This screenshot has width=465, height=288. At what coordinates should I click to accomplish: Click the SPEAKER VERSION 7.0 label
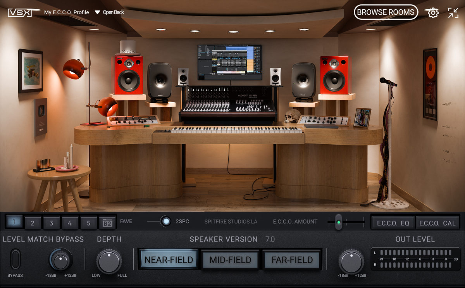point(232,239)
